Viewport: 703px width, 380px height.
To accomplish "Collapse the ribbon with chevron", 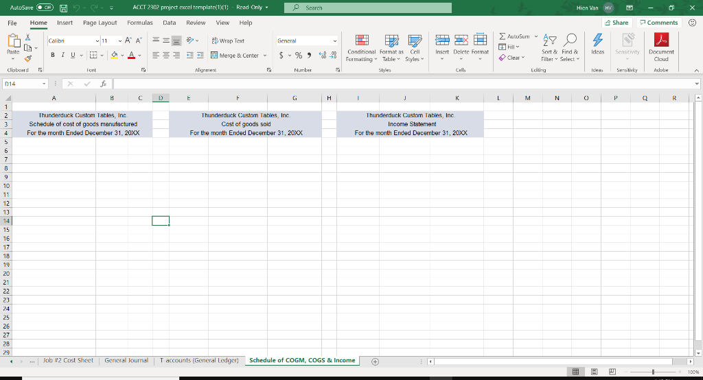I will (696, 71).
